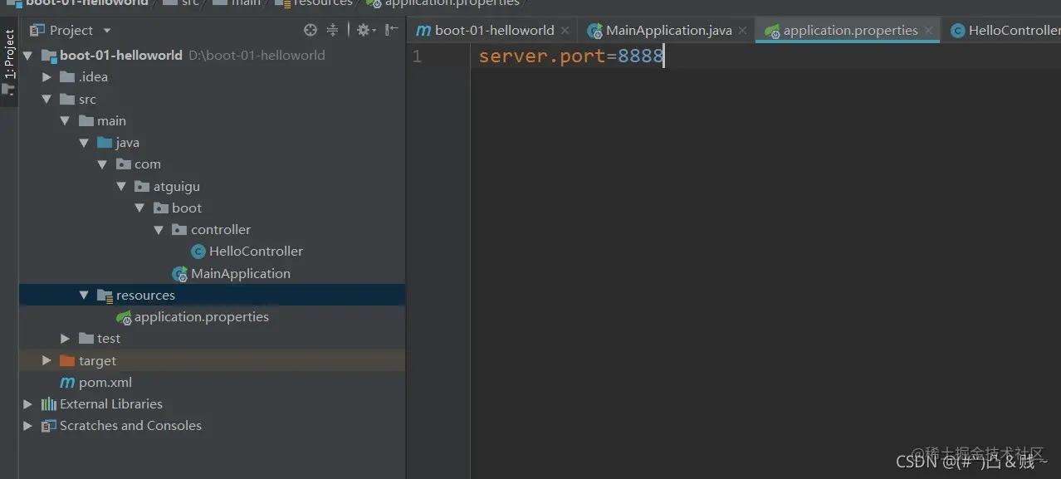Collapse the com package
This screenshot has width=1061, height=479.
tap(102, 164)
